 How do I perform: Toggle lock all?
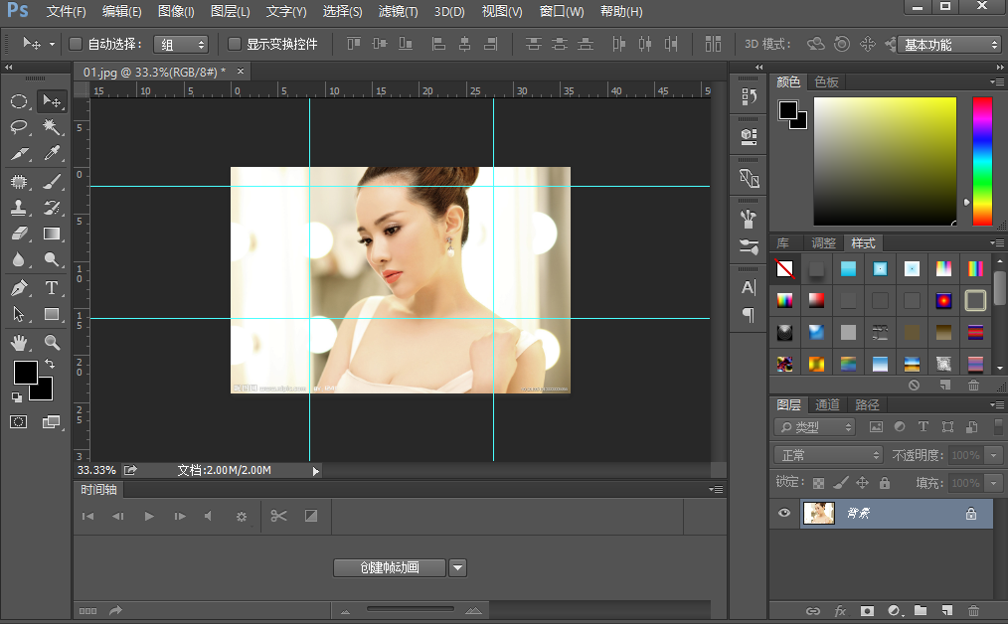pyautogui.click(x=885, y=483)
